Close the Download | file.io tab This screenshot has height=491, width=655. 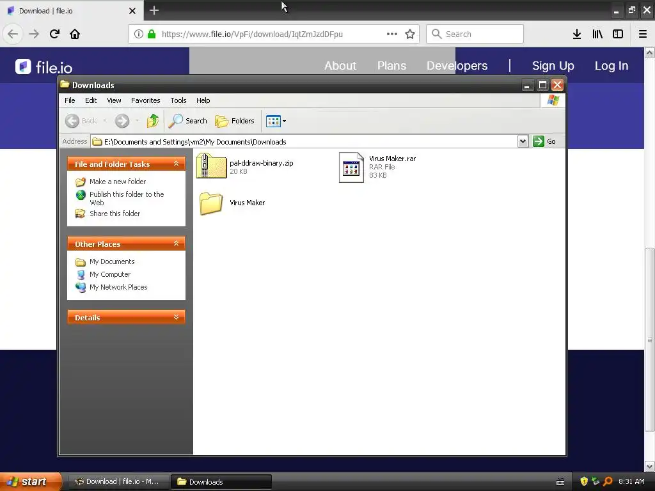point(132,11)
